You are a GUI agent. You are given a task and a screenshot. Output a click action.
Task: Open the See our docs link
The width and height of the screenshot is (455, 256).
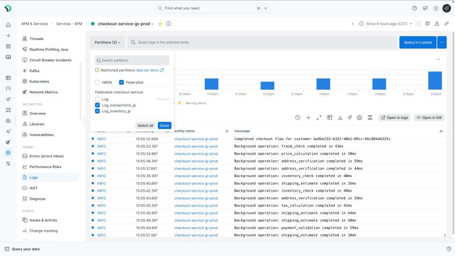point(150,70)
